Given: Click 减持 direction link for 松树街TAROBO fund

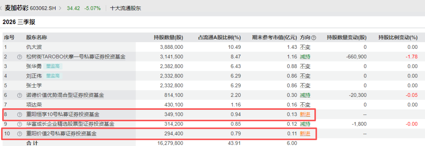Looking at the screenshot, I should coord(305,57).
